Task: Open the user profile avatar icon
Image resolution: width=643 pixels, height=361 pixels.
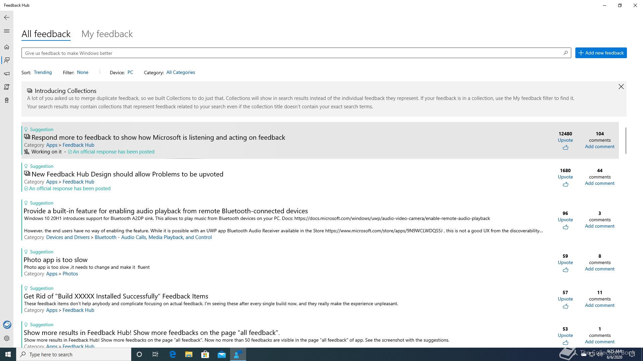Action: [x=7, y=325]
